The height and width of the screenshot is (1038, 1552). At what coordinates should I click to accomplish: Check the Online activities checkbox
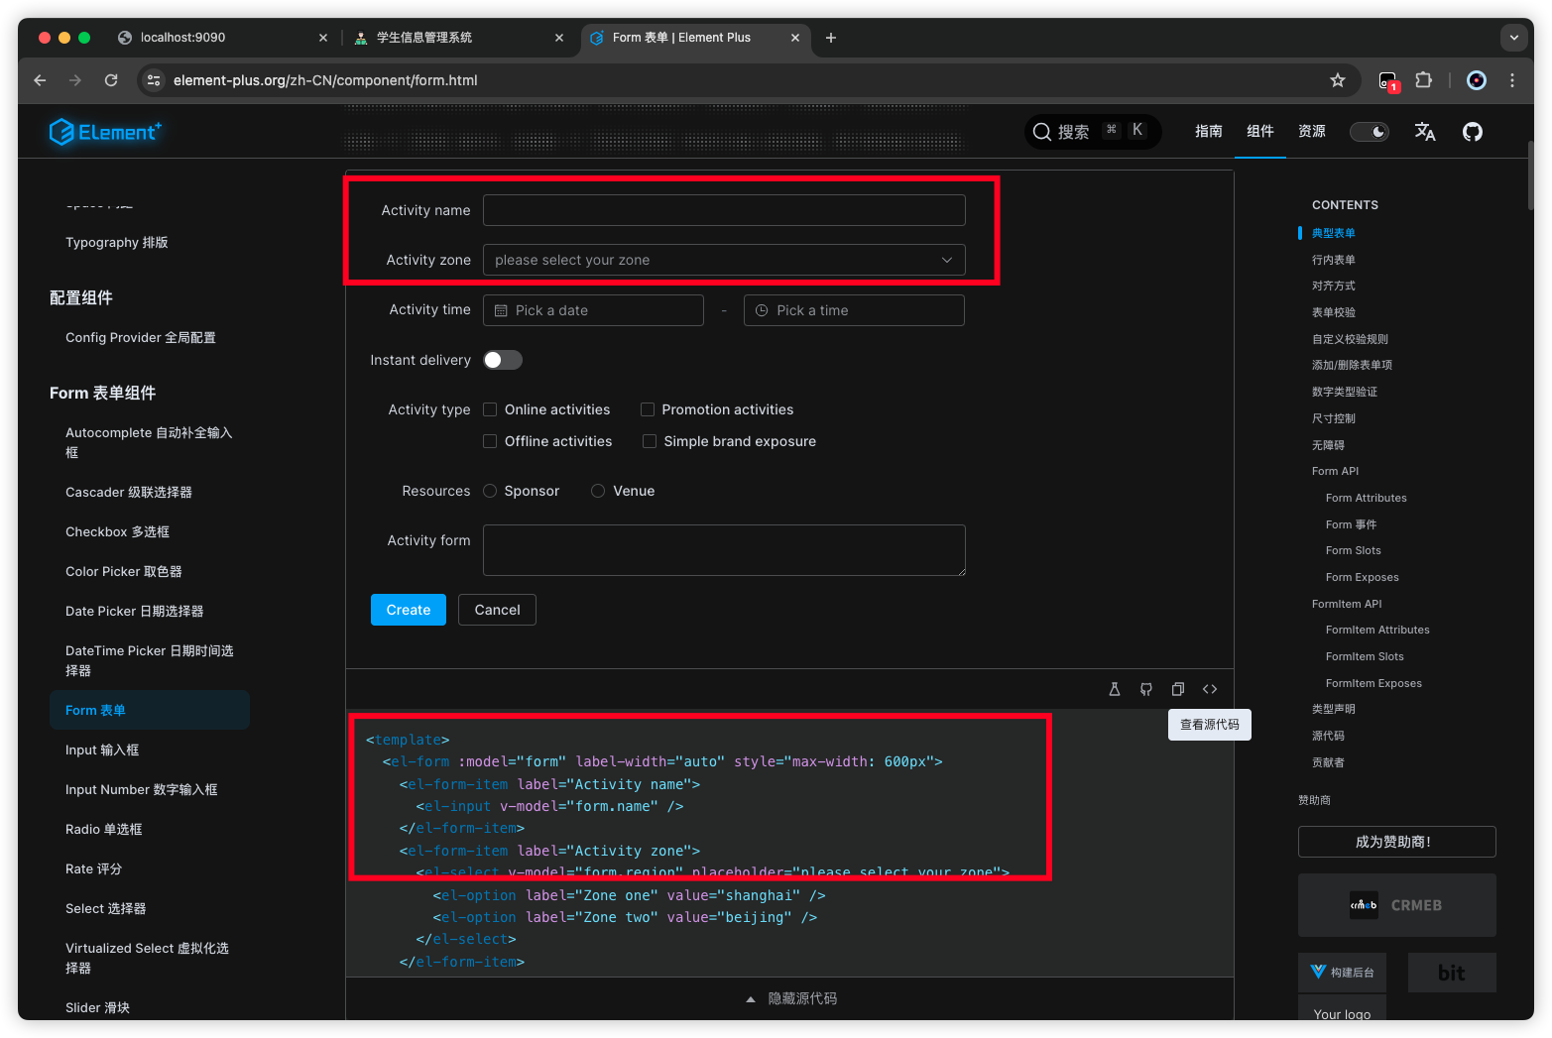click(490, 409)
